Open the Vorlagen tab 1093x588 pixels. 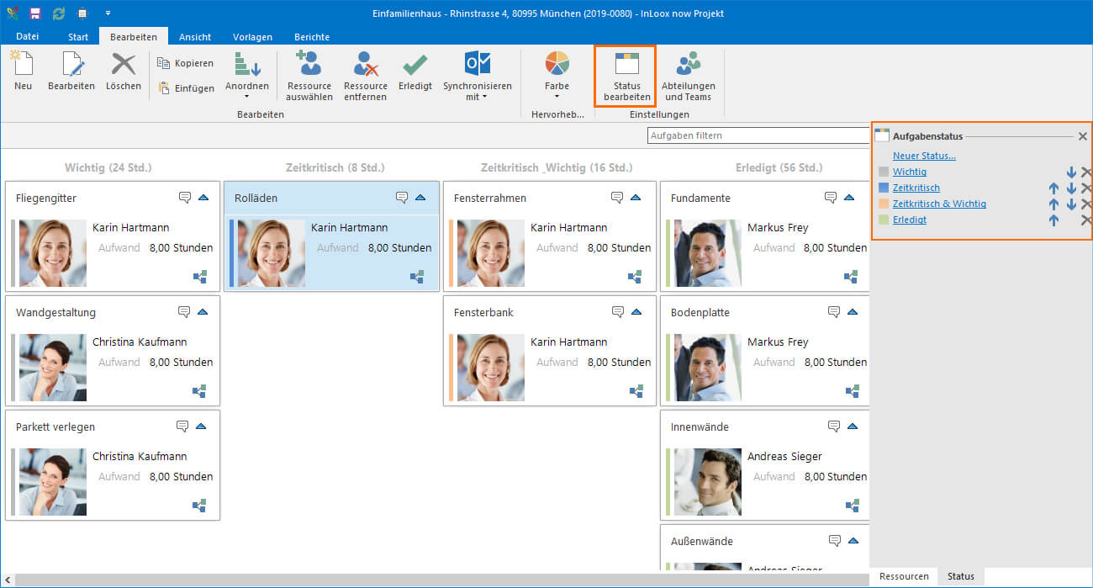(251, 37)
